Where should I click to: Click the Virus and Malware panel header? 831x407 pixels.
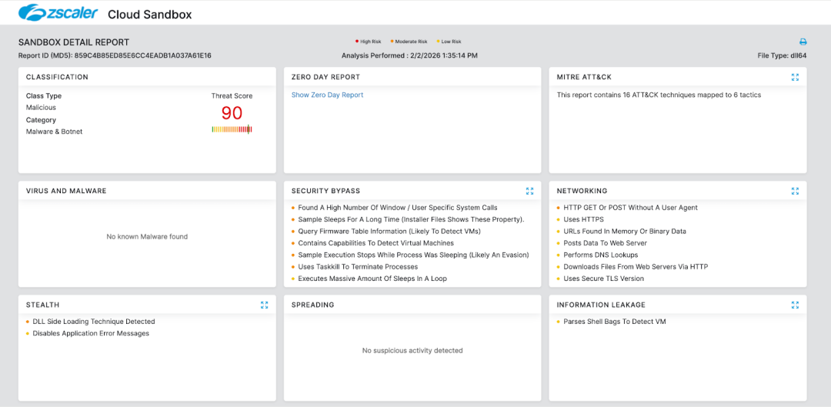[x=66, y=191]
